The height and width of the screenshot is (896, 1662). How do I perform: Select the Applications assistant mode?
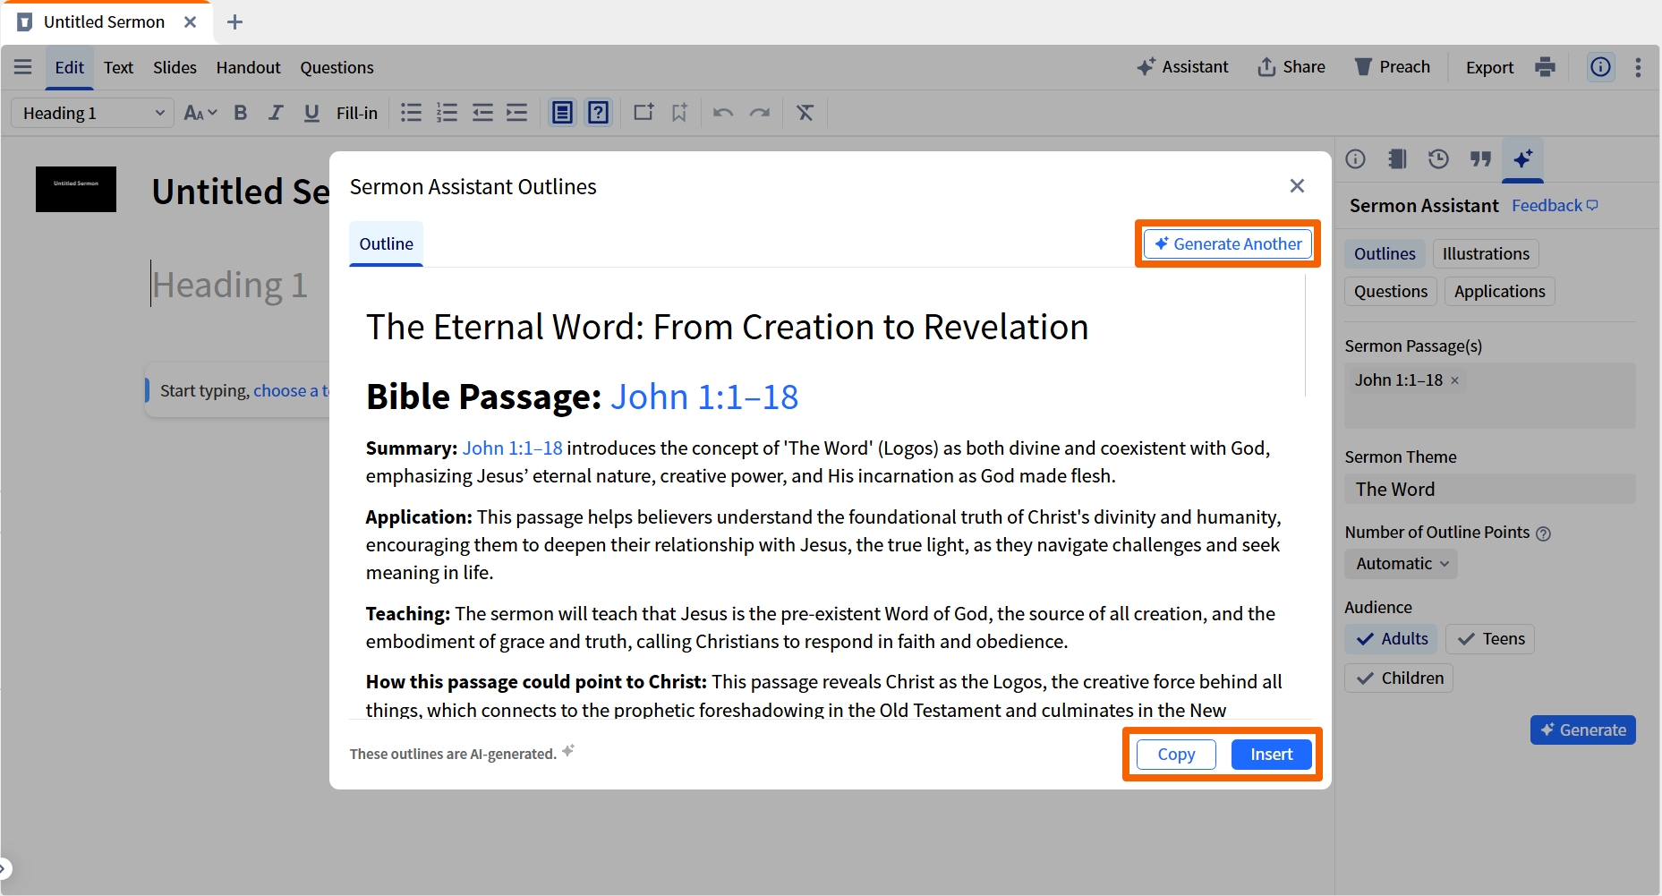1500,292
